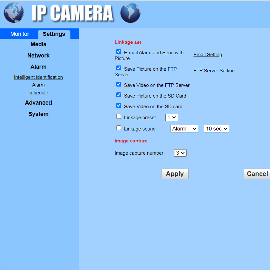The width and height of the screenshot is (270, 270).
Task: Open the Intelligent identification page
Action: pos(38,77)
